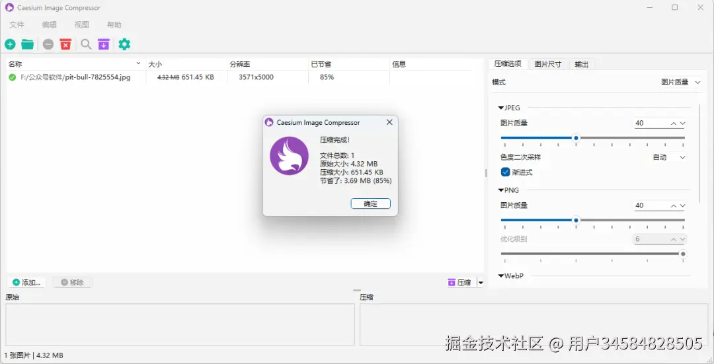Image resolution: width=714 pixels, height=364 pixels.
Task: Confirm dialog with the 确定 button
Action: pyautogui.click(x=371, y=203)
